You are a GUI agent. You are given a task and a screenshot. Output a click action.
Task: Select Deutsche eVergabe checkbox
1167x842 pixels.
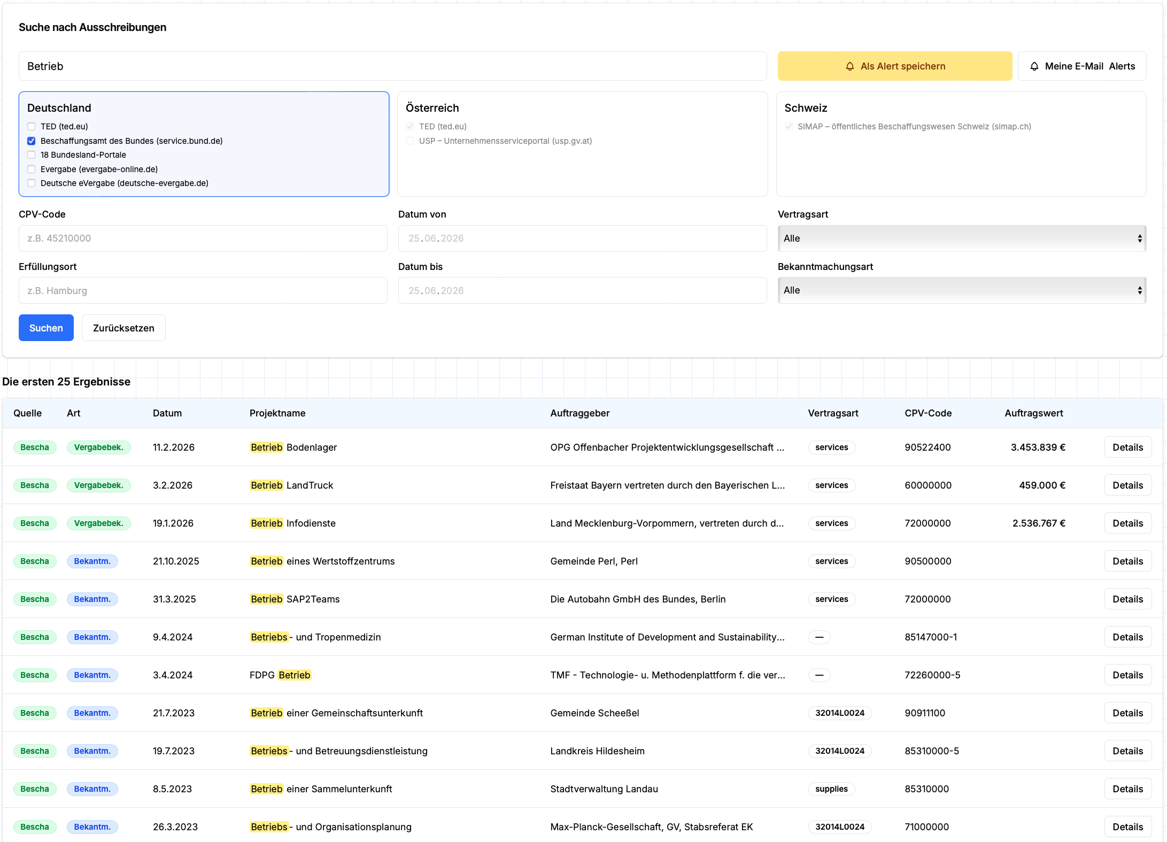32,183
